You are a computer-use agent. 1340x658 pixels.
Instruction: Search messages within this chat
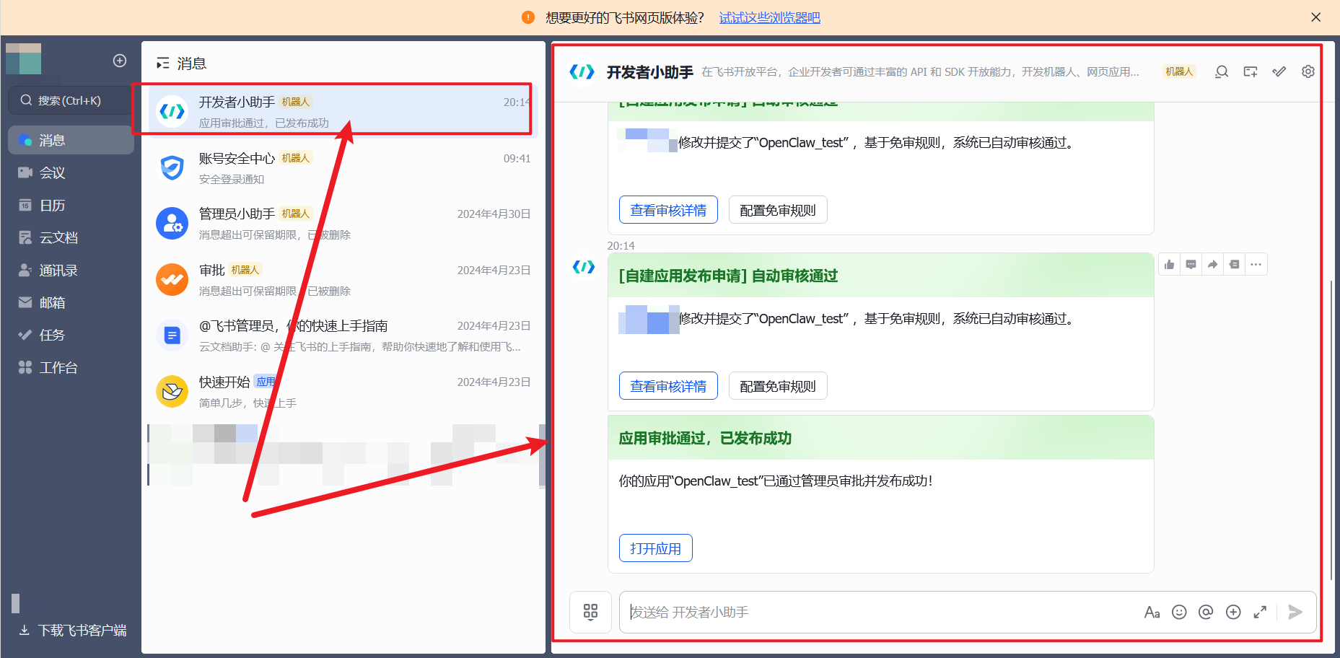coord(1221,71)
